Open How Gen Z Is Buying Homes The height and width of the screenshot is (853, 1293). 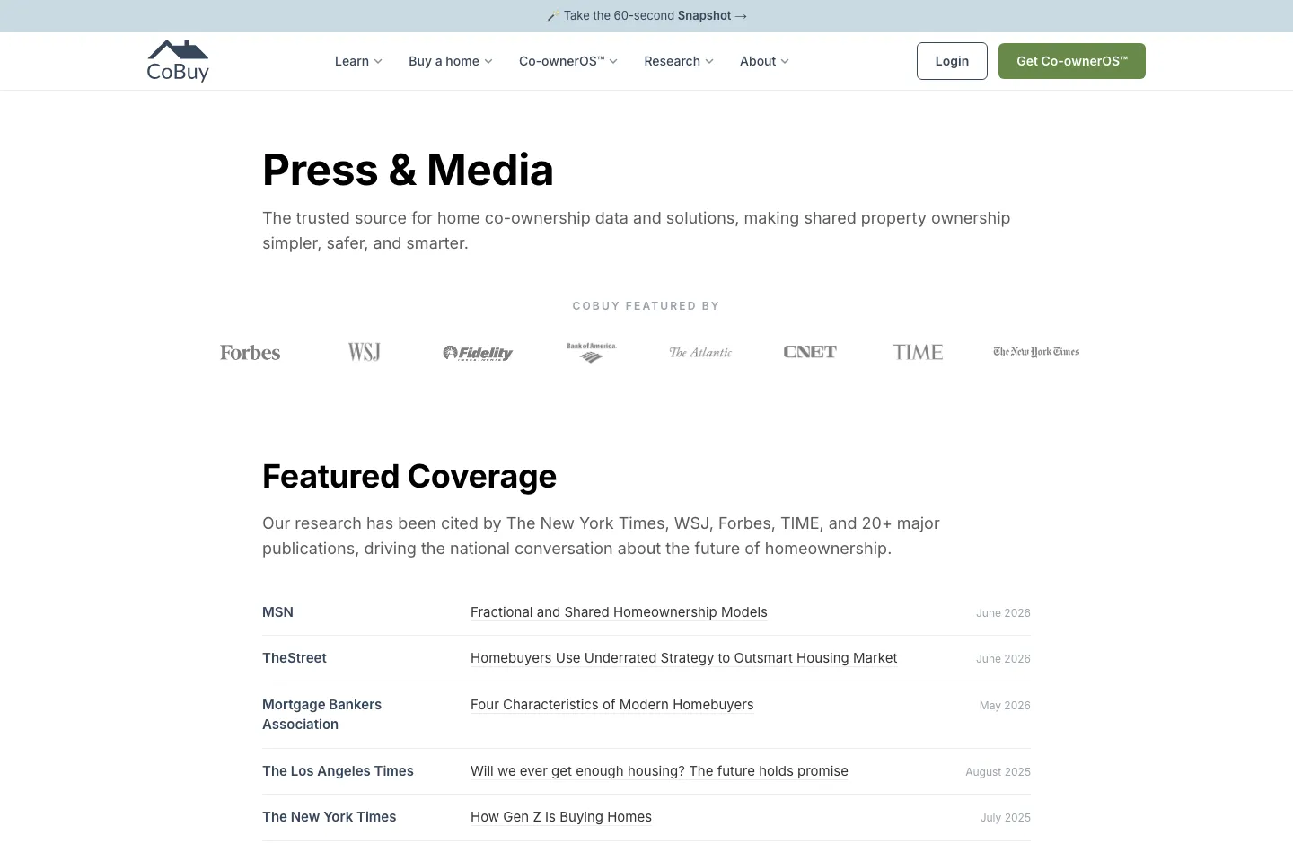click(561, 817)
